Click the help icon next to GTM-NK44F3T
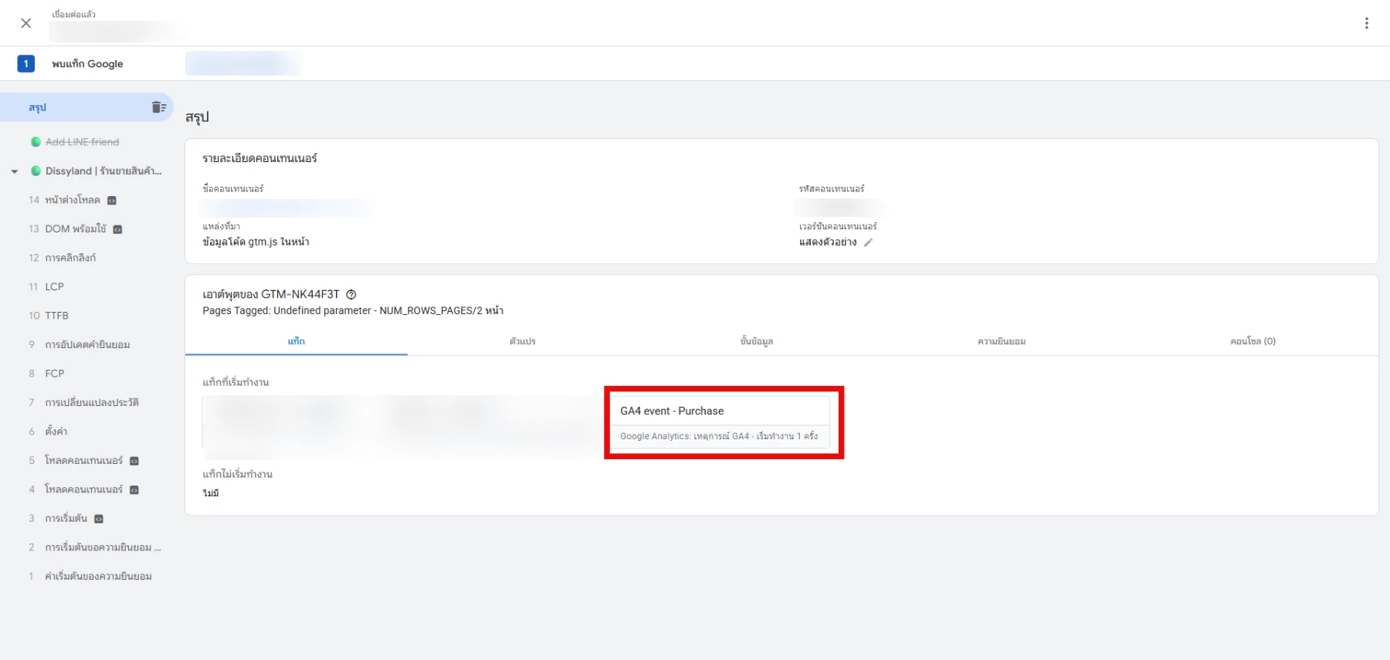The width and height of the screenshot is (1390, 660). pyautogui.click(x=351, y=294)
